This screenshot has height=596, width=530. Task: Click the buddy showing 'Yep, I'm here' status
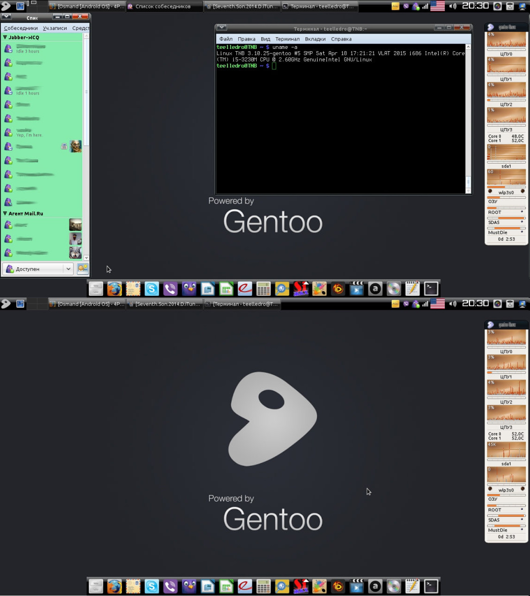pos(29,133)
